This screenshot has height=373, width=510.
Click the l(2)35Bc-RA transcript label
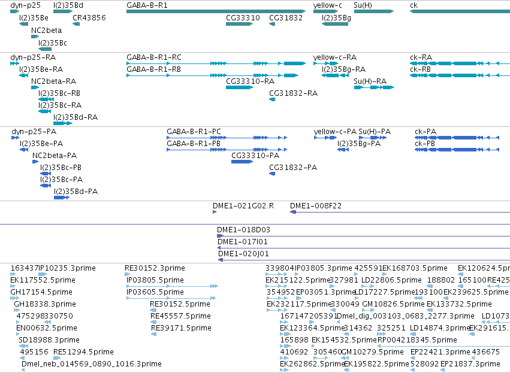click(x=60, y=105)
